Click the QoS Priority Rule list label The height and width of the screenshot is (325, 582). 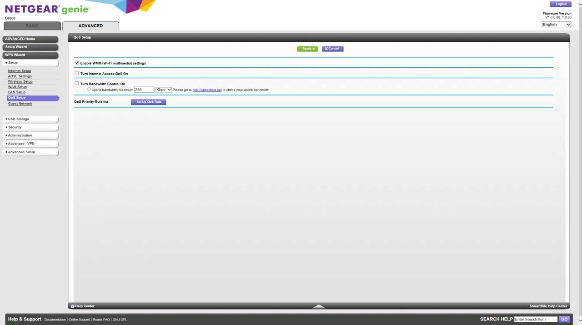click(91, 102)
